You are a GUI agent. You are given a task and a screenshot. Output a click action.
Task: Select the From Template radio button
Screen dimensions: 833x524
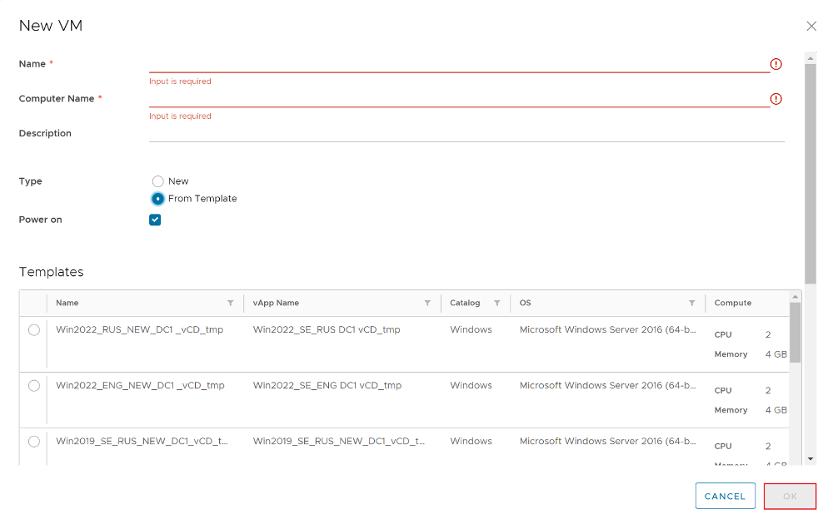pos(157,199)
